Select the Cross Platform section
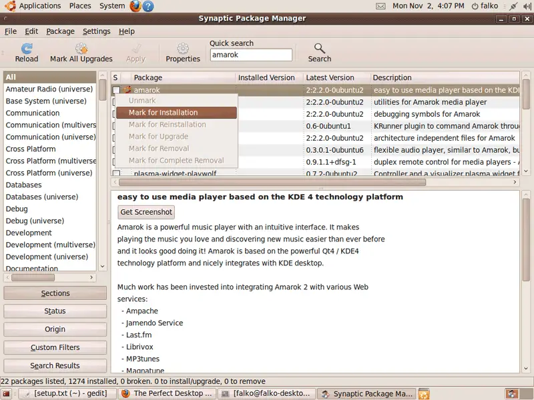The image size is (534, 400). tap(49, 149)
